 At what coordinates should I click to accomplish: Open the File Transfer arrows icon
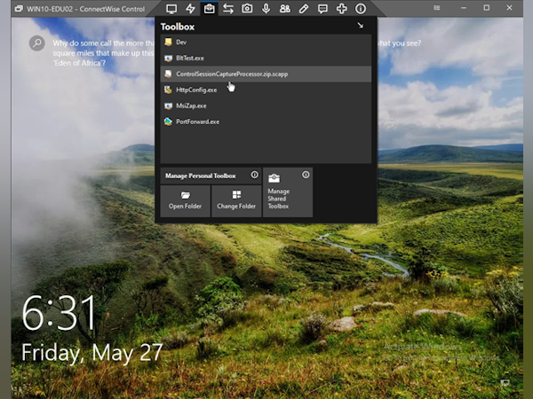pyautogui.click(x=228, y=9)
